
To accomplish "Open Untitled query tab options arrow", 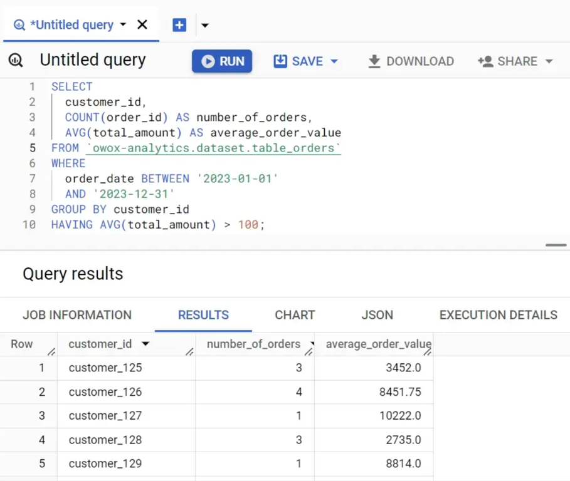I will pos(124,24).
